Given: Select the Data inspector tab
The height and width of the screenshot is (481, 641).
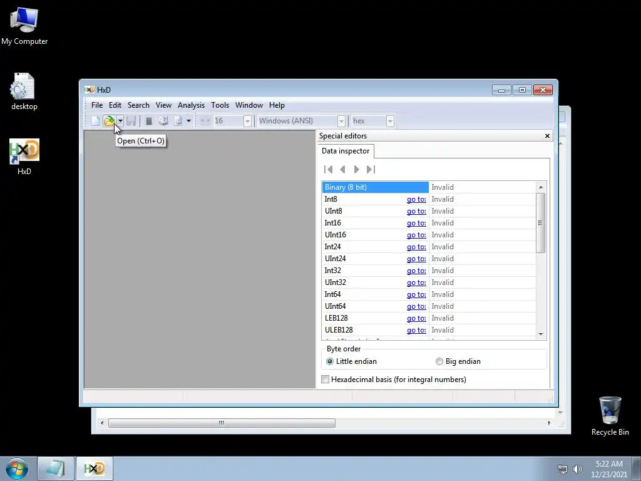Looking at the screenshot, I should pos(346,151).
